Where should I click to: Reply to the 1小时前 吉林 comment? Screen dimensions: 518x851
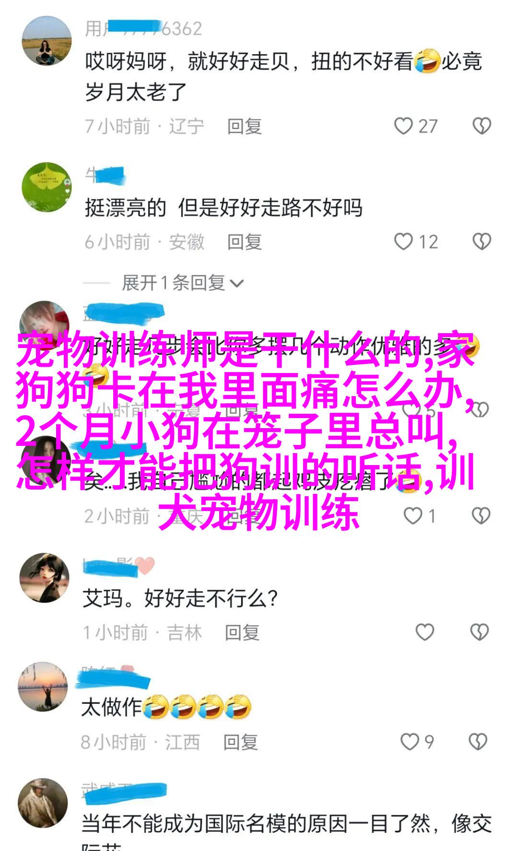tap(242, 633)
